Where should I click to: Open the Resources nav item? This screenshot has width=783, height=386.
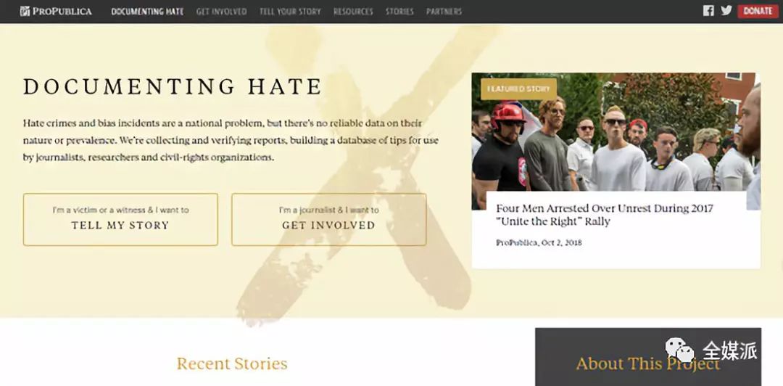coord(353,12)
